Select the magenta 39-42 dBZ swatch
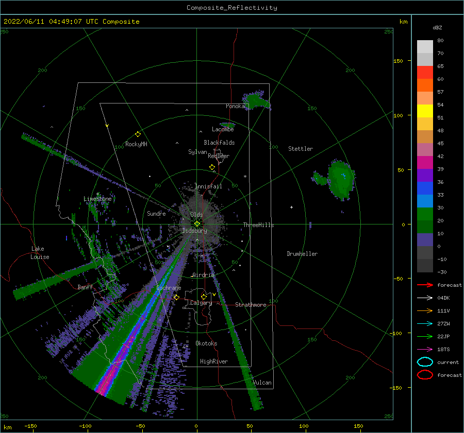The image size is (464, 433). [425, 163]
